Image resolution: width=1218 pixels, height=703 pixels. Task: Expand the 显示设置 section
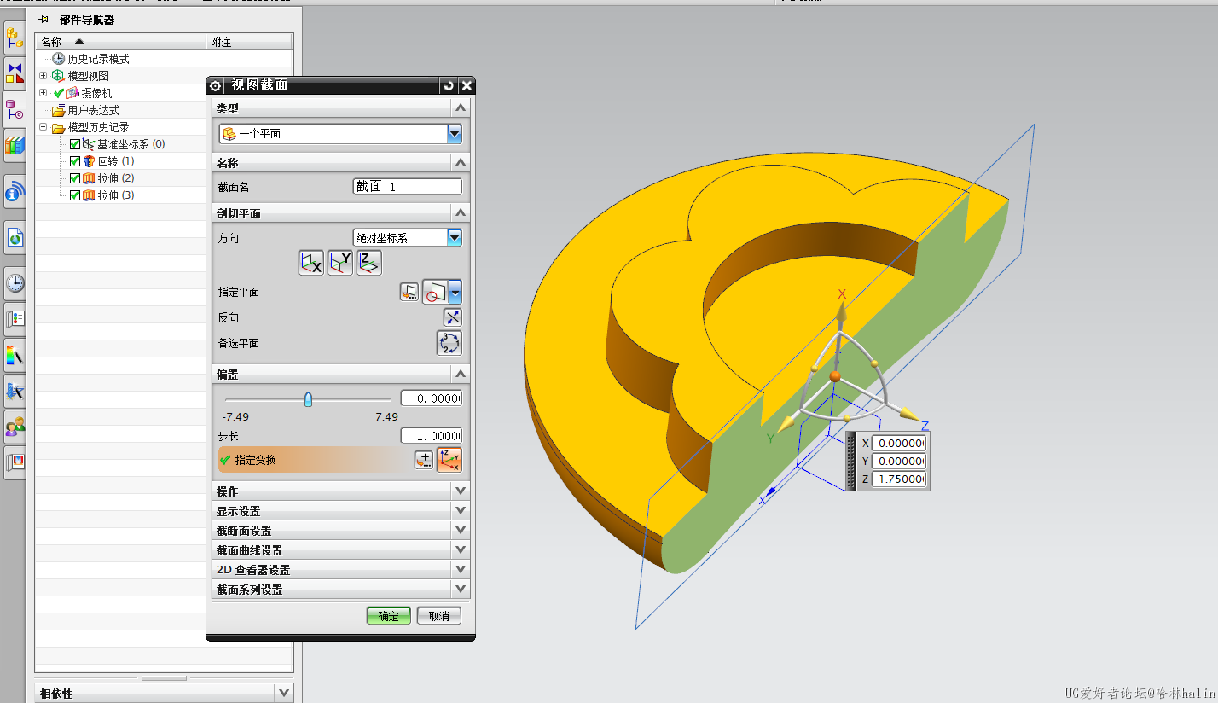(461, 510)
